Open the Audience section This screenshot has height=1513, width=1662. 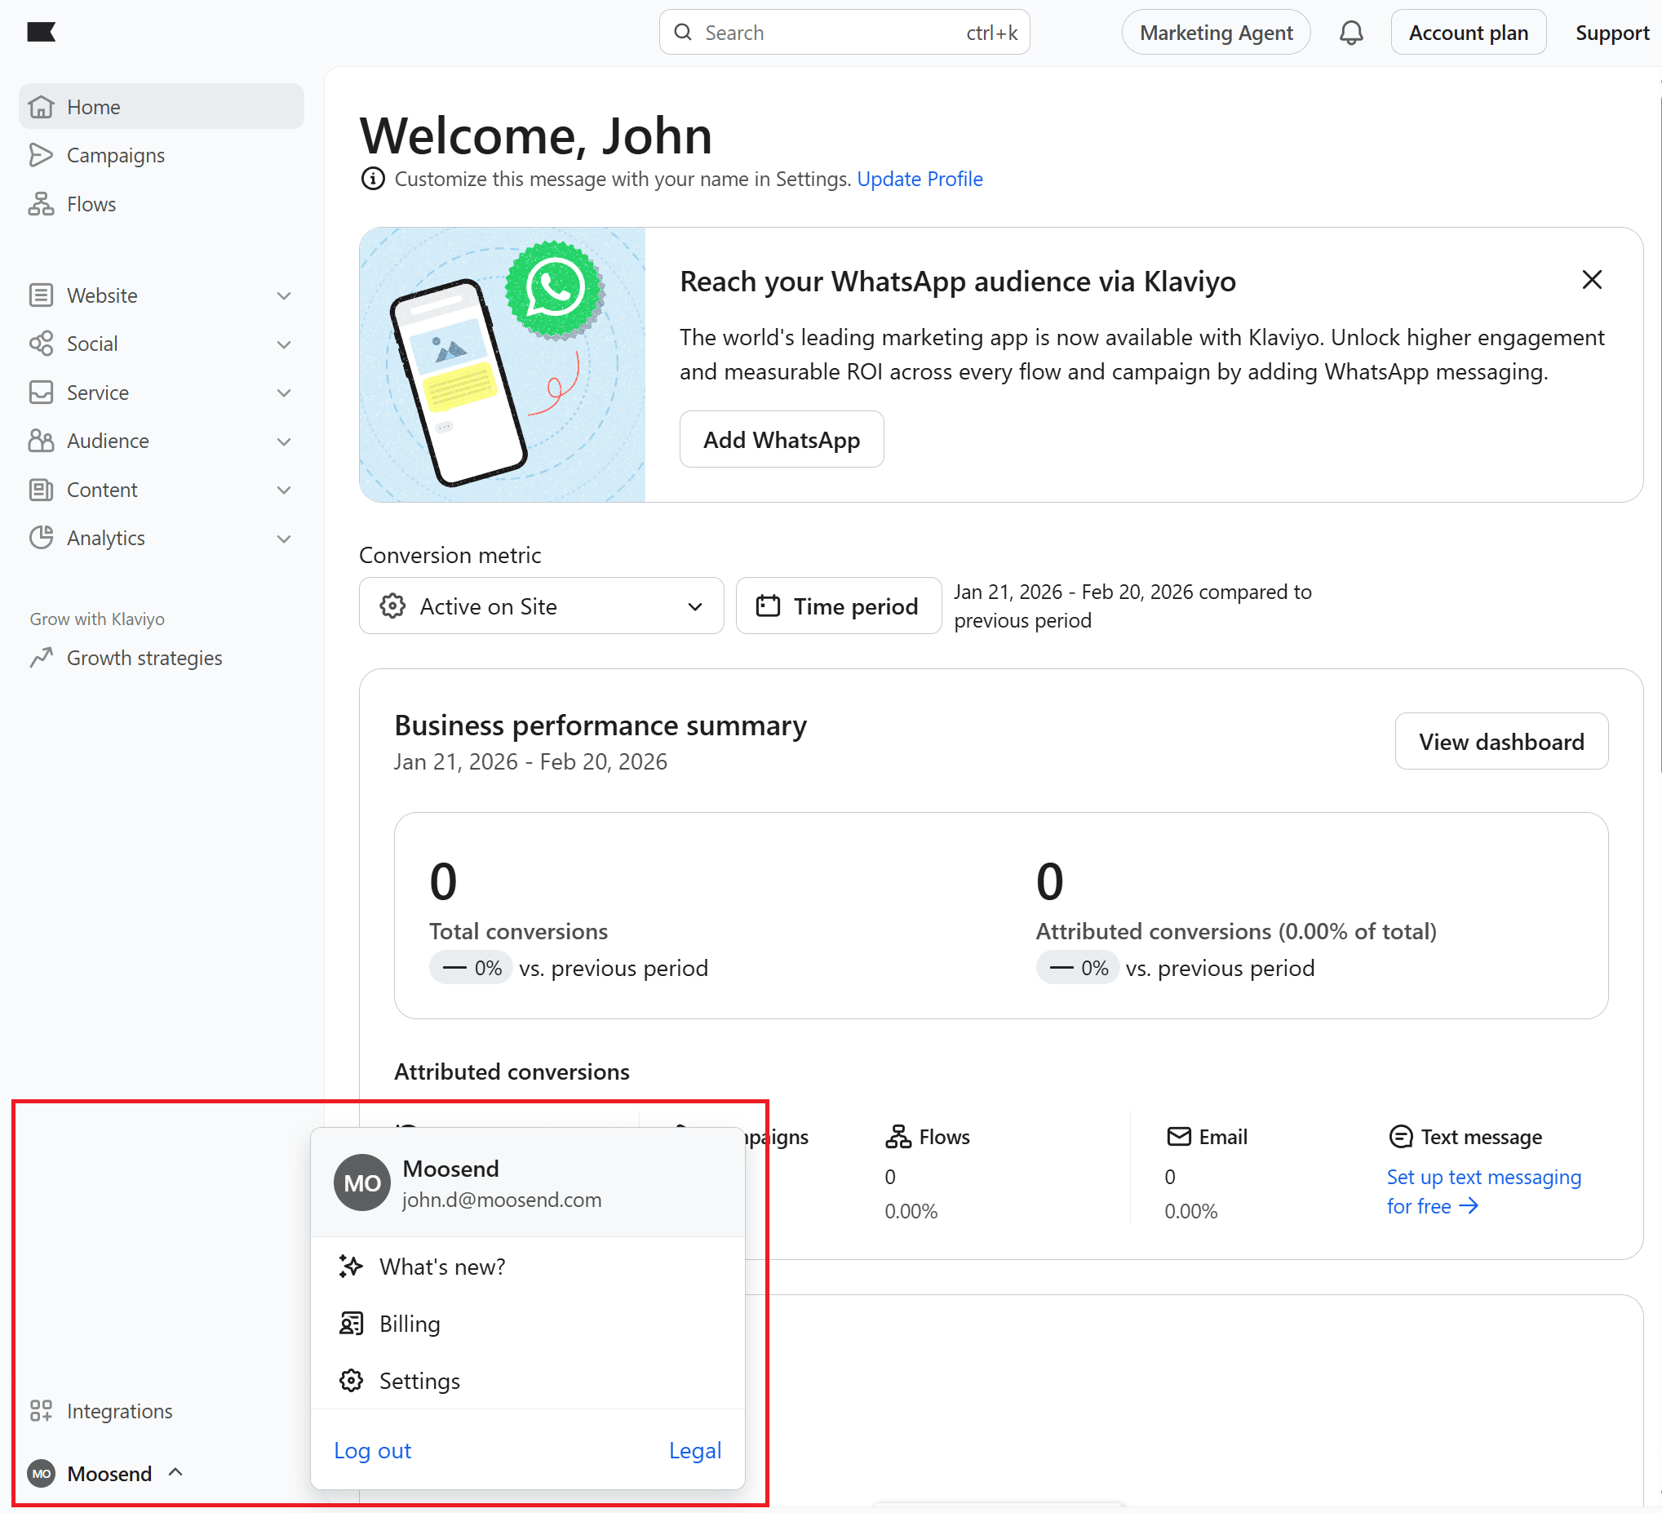tap(108, 441)
